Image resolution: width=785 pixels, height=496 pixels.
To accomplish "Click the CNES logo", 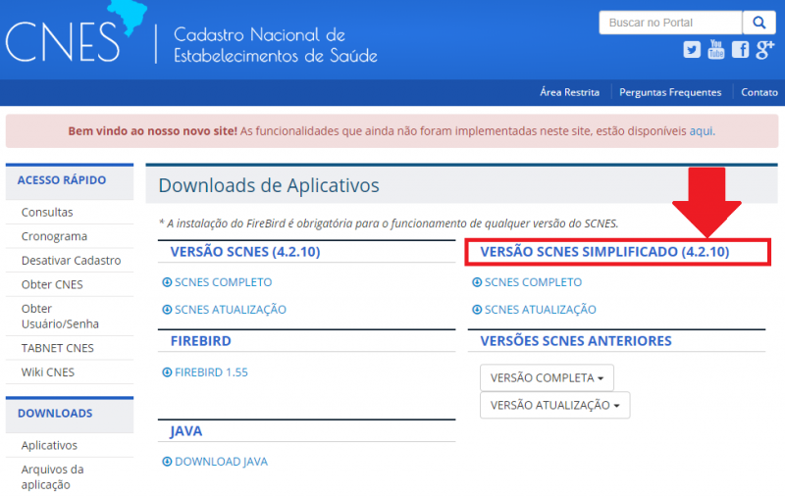I will 64,37.
